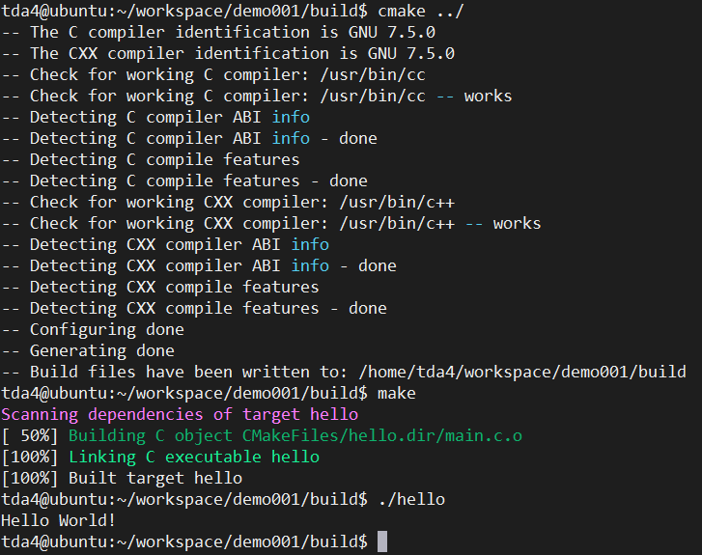Click 'Detecting C compile features - done' line
The width and height of the screenshot is (702, 555).
(184, 180)
